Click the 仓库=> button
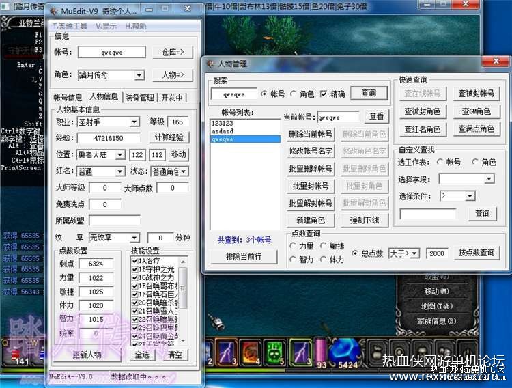512x388 pixels. pos(173,53)
